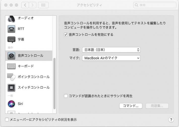179x127 pixels.
Task: Click the sidebar vertical scrollbar thumb
Action: (54, 83)
